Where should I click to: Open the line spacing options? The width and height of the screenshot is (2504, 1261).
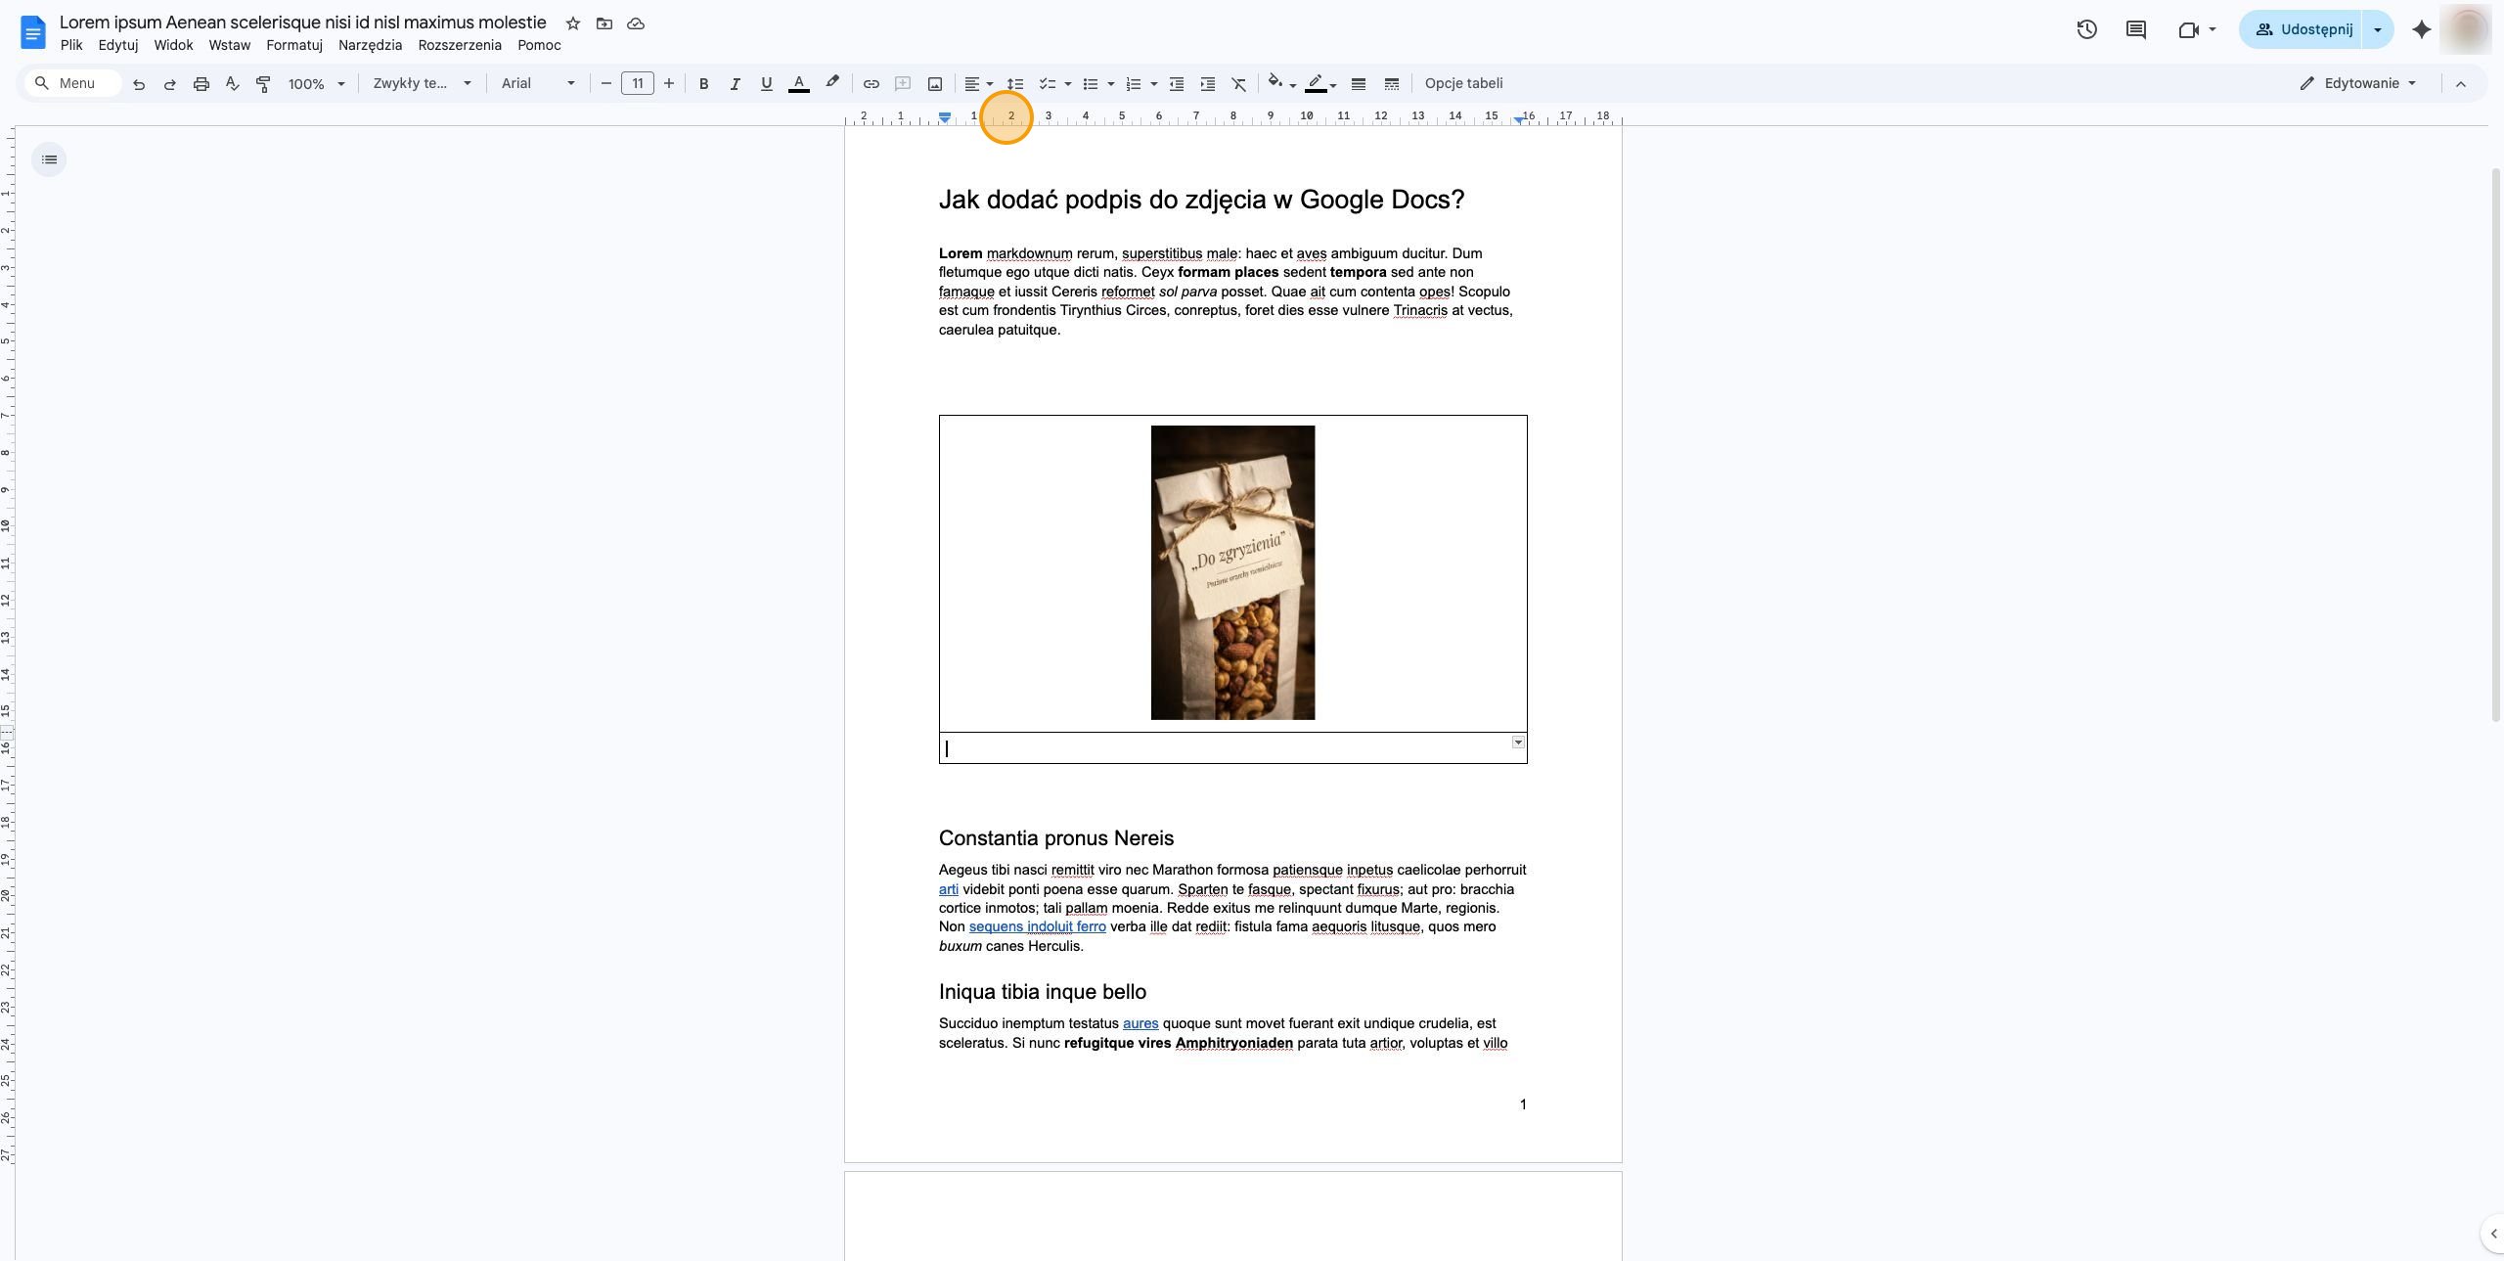(1015, 84)
